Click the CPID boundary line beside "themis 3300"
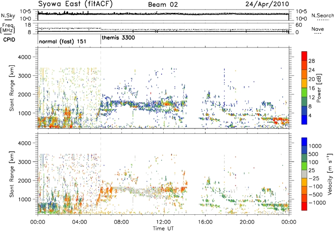Viewport: 334px width, 231px height. pos(101,39)
